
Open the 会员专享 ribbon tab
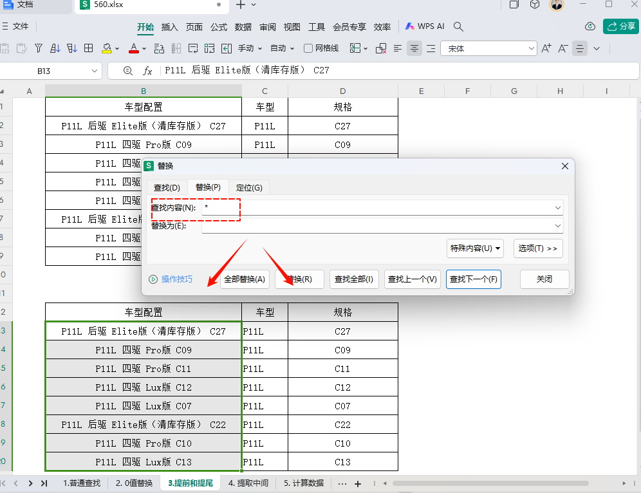pyautogui.click(x=349, y=27)
